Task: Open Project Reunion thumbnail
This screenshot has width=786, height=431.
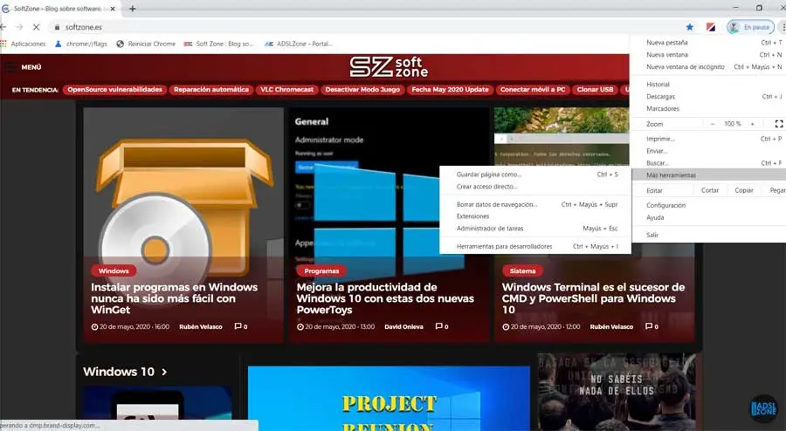Action: (x=389, y=399)
